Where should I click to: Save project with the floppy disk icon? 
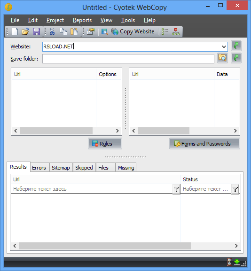(36, 31)
